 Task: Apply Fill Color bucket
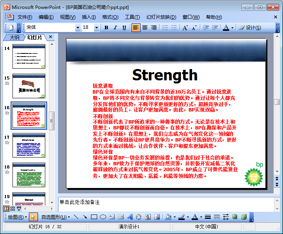coord(168,217)
